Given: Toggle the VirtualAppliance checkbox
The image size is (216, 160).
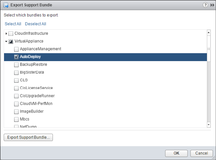Looking at the screenshot, I should (11, 41).
